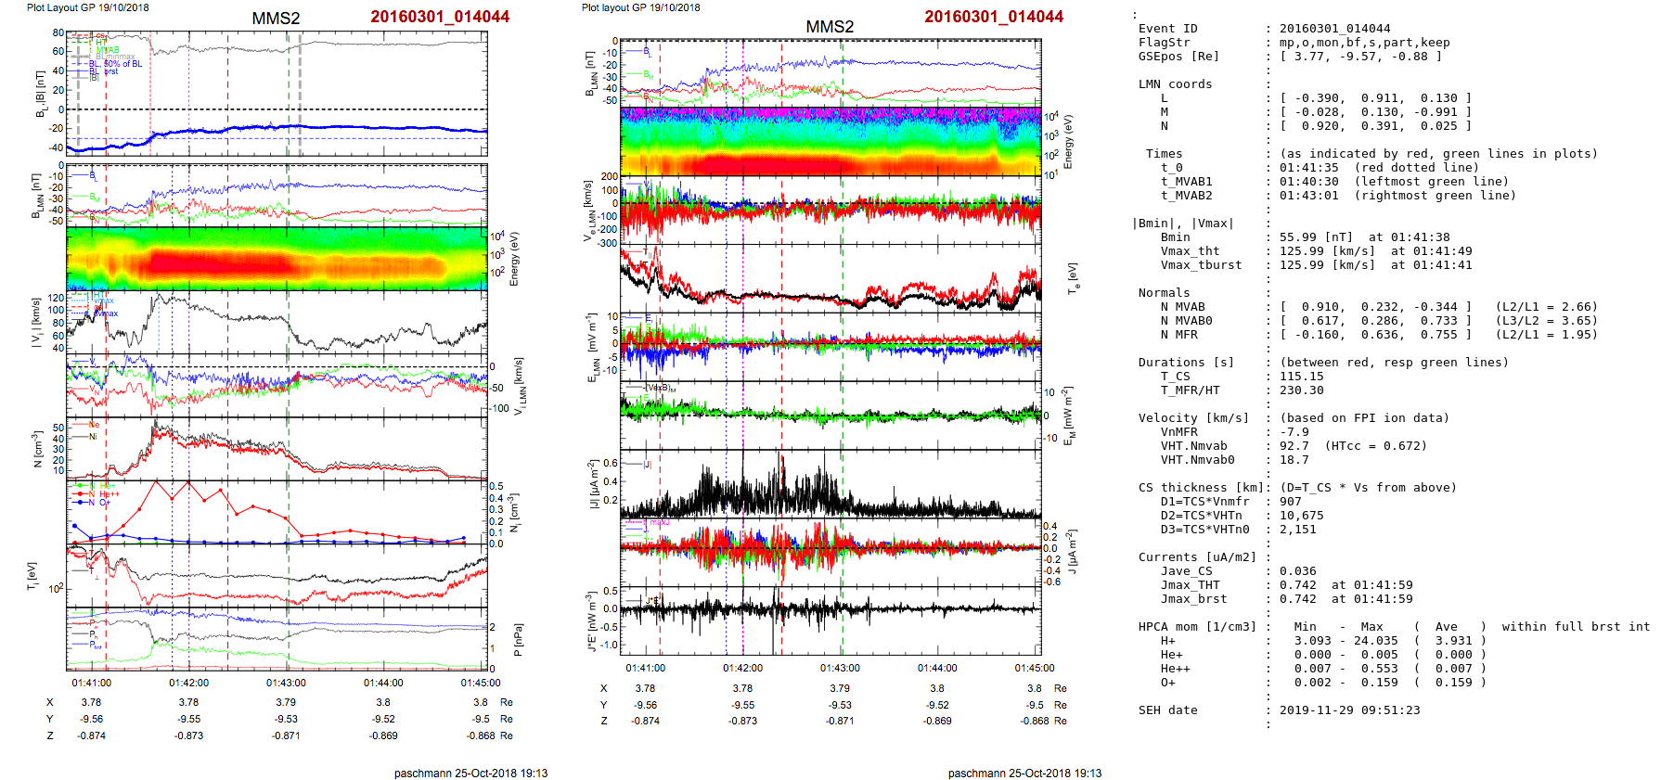Click the 'N MFR' row label

coord(1178,335)
